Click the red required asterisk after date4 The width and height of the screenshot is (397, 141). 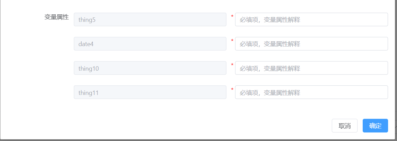point(232,41)
